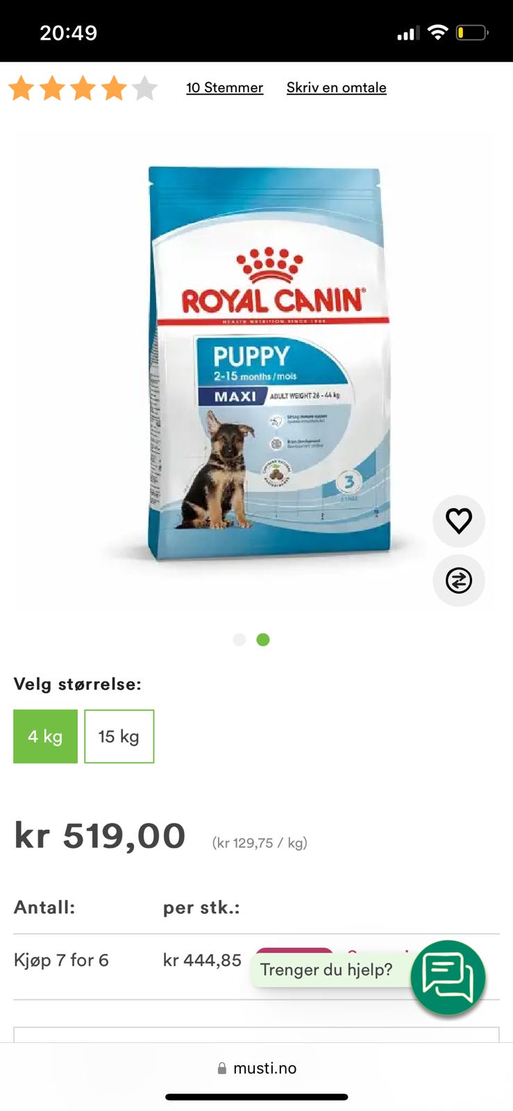Tap the battery indicator in status bar
513x1111 pixels.
click(x=472, y=33)
